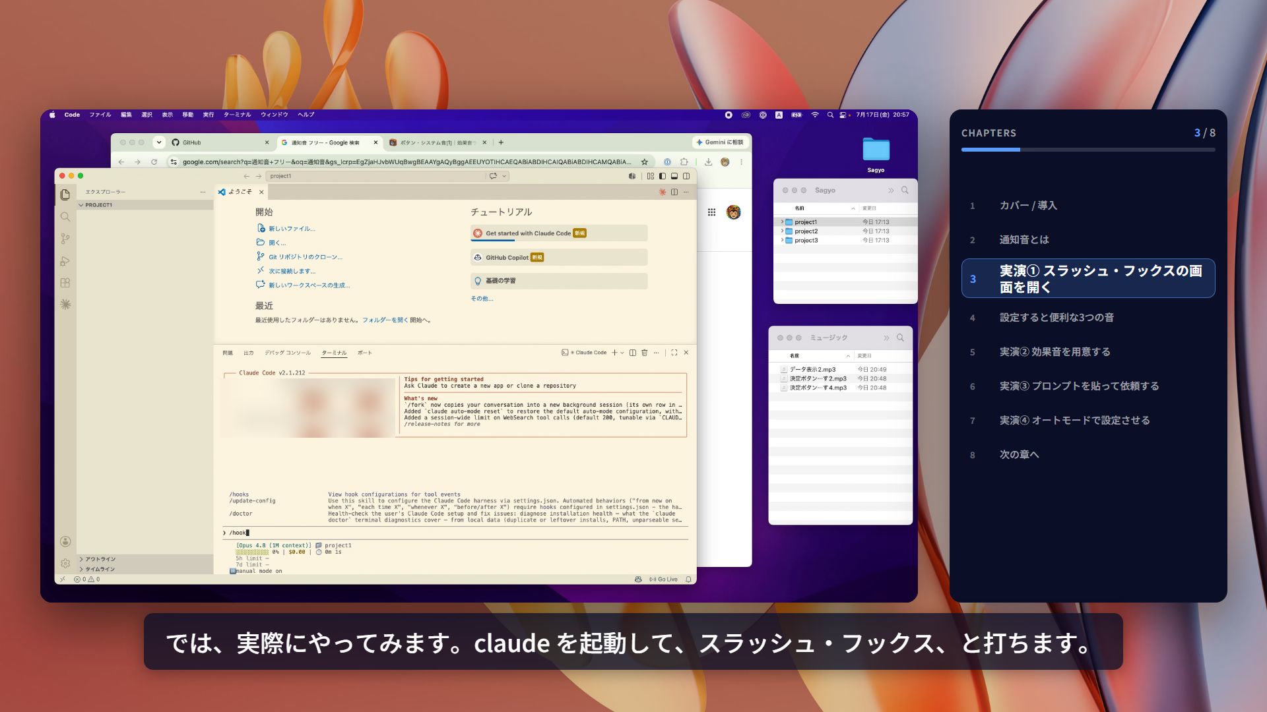Open the editor More Actions ellipsis

686,192
